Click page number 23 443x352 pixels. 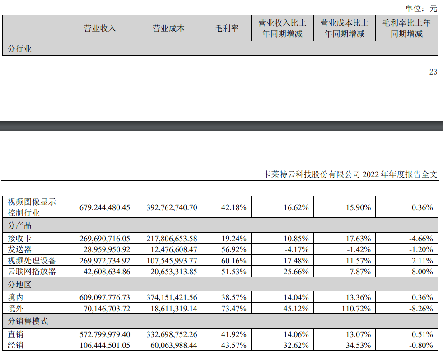click(x=433, y=72)
